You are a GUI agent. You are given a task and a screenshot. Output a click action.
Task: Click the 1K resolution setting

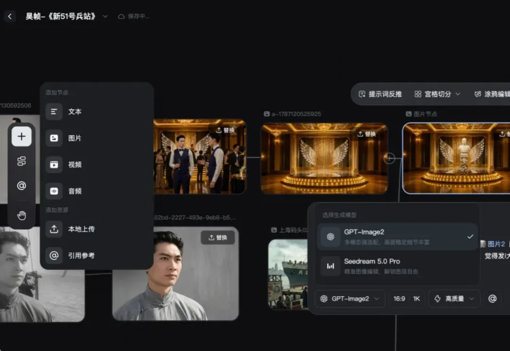coord(416,299)
